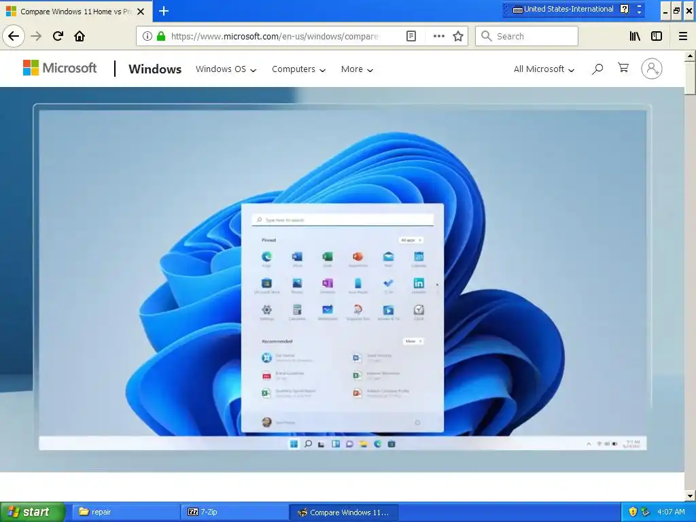Show the Firefox sidebar panel
Image resolution: width=696 pixels, height=522 pixels.
[x=657, y=36]
